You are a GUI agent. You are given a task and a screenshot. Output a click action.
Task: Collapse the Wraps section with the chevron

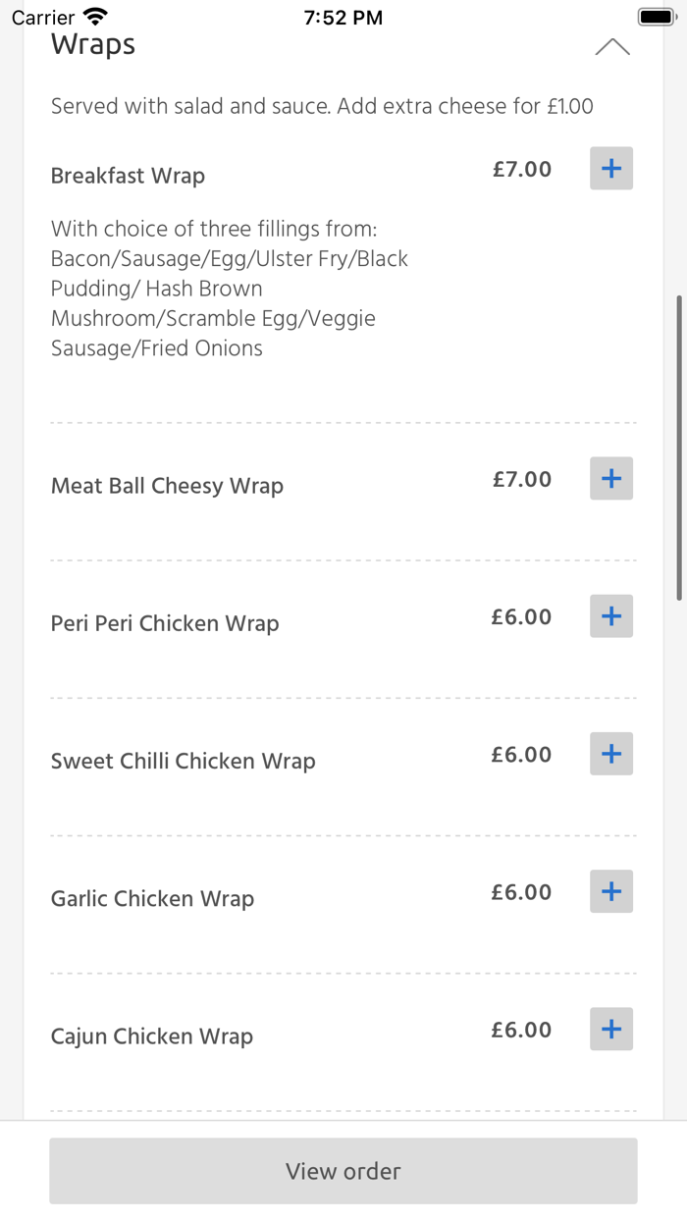tap(612, 46)
